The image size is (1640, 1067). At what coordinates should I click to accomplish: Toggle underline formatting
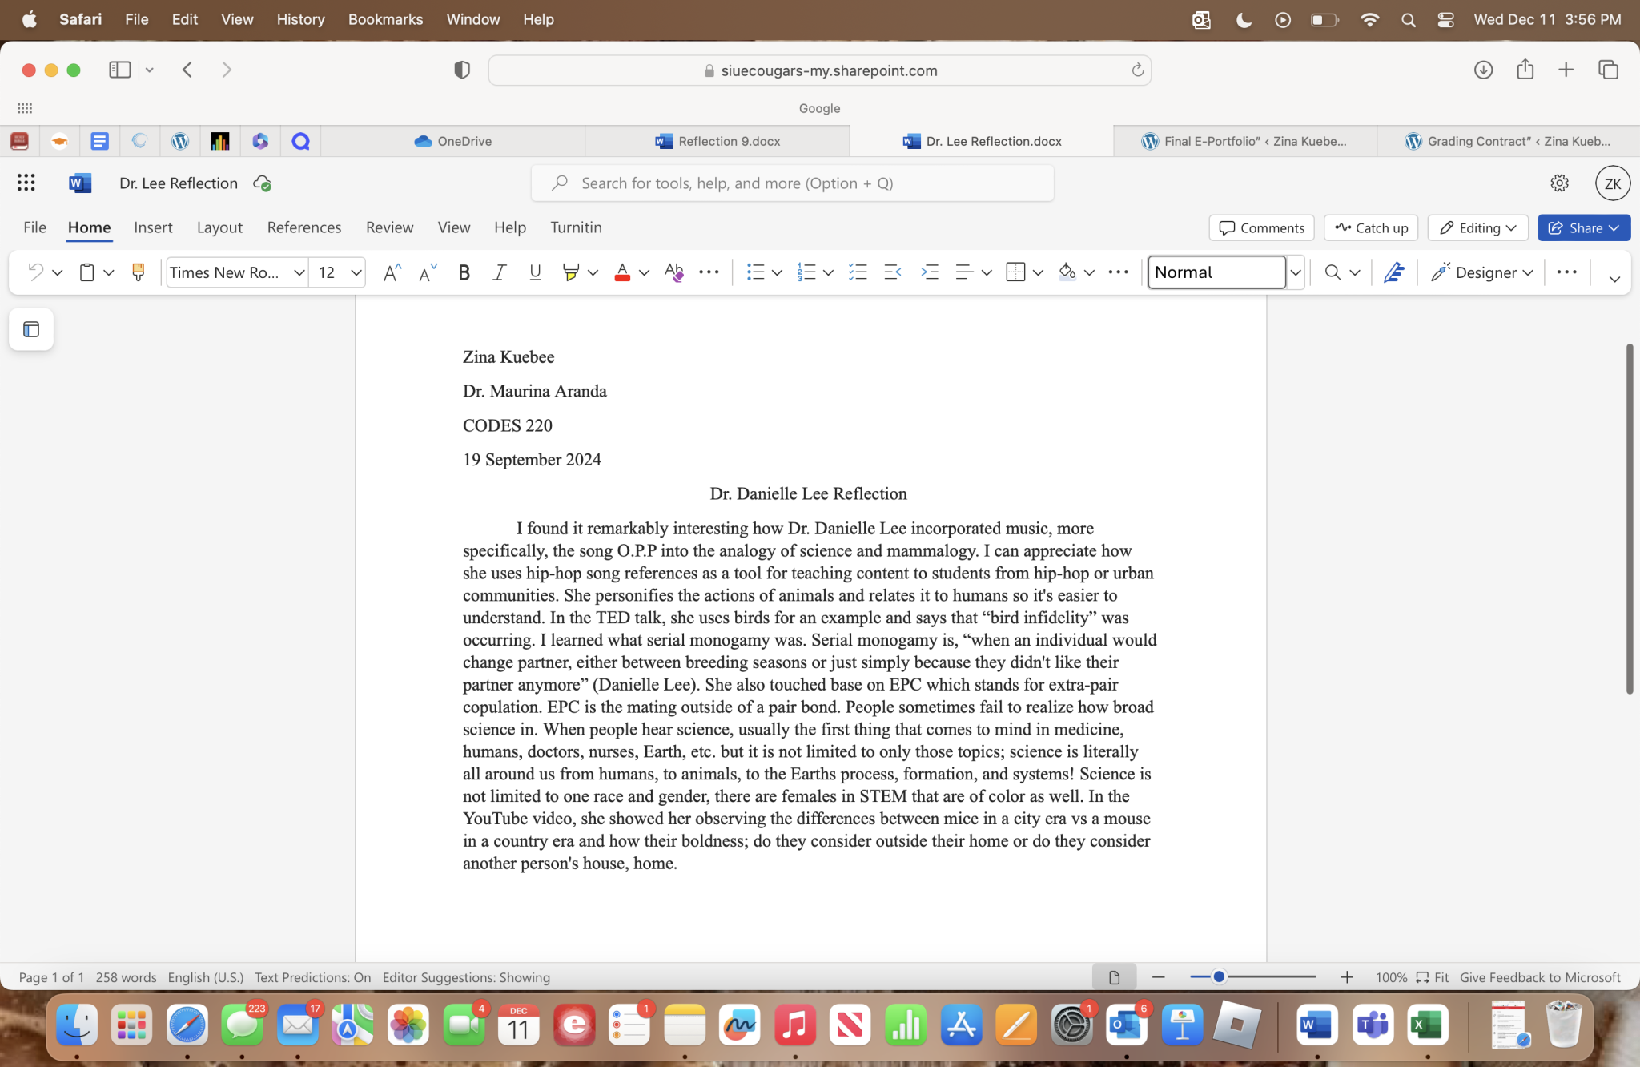(x=535, y=272)
